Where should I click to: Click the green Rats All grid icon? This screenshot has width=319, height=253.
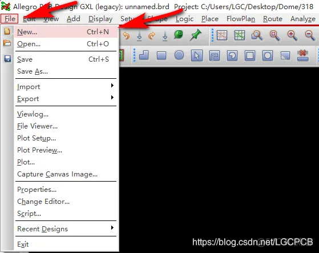240,35
